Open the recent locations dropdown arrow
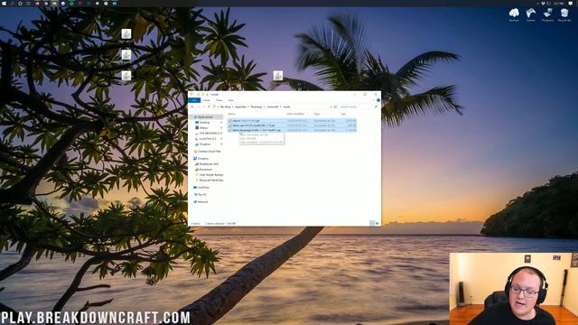The width and height of the screenshot is (578, 325). 204,107
